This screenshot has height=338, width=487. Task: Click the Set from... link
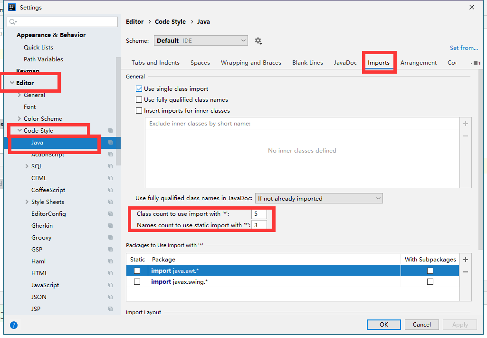(x=464, y=48)
